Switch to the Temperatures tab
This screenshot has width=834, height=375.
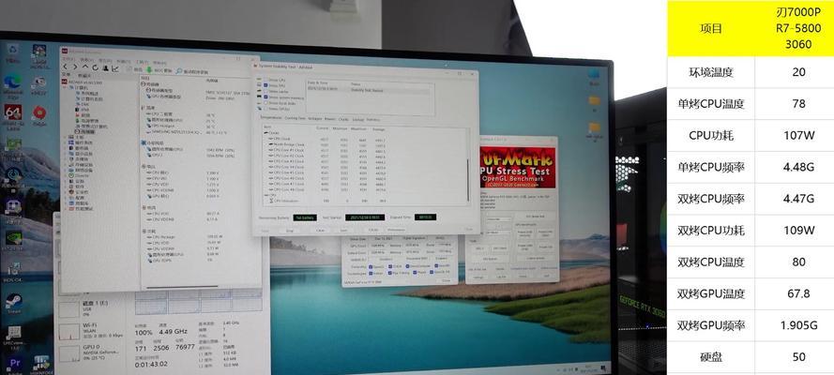(x=271, y=118)
